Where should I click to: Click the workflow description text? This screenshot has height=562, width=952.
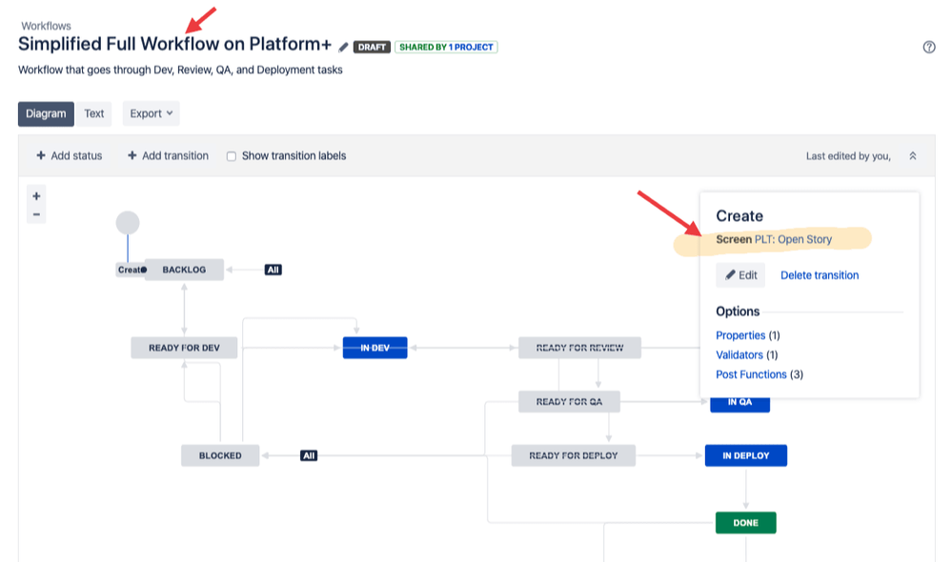tap(180, 70)
